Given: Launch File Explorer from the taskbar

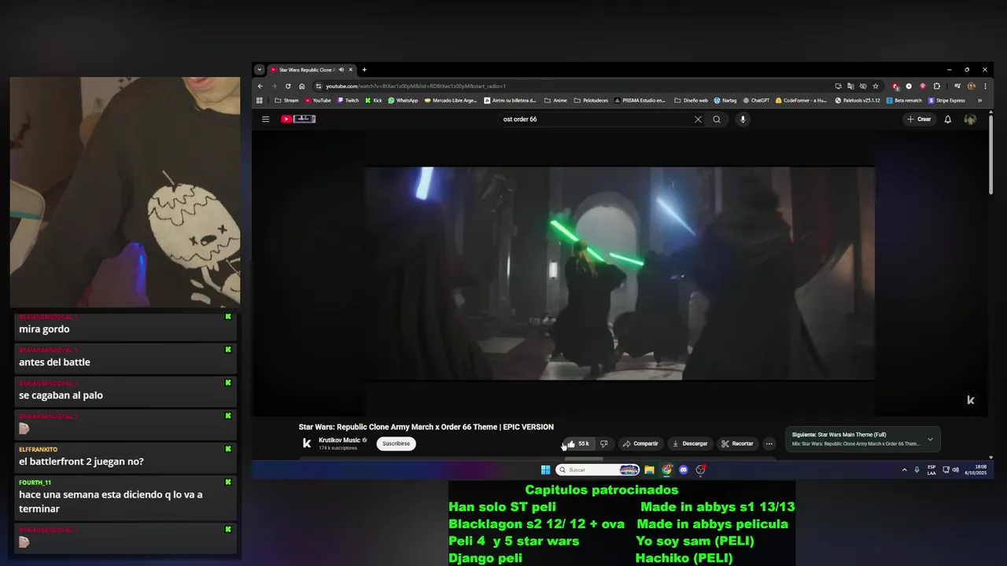Looking at the screenshot, I should tap(649, 470).
